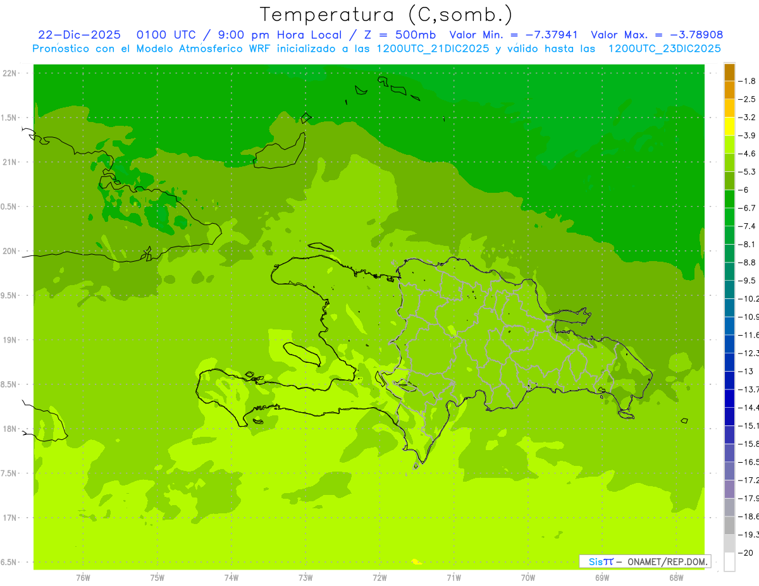759x586 pixels.
Task: Click the '9:00 pm Hora Local' text
Action: tap(280, 35)
